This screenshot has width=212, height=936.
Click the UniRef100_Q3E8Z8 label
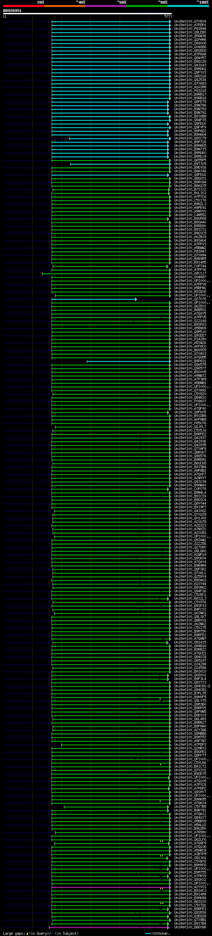click(x=190, y=916)
